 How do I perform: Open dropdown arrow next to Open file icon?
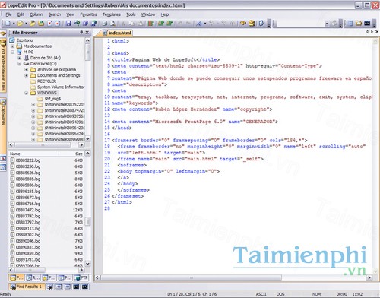(26, 24)
